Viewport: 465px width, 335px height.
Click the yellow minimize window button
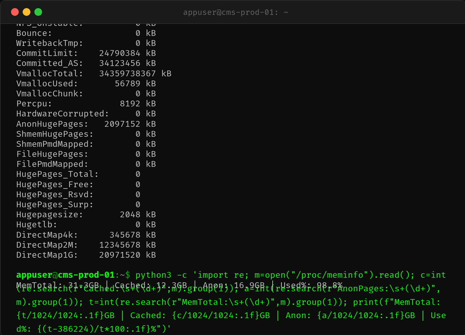(x=27, y=12)
